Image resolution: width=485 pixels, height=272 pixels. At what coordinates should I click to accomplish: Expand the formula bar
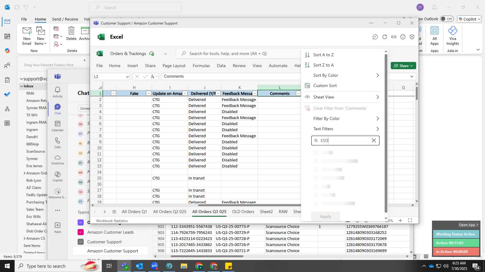tap(412, 76)
